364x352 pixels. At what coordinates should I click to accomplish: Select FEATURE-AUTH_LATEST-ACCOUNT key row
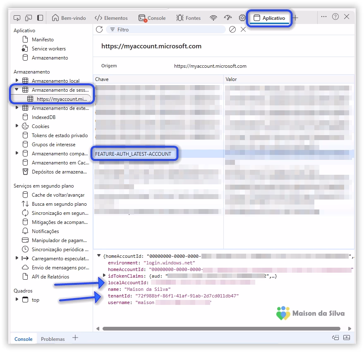click(x=133, y=154)
